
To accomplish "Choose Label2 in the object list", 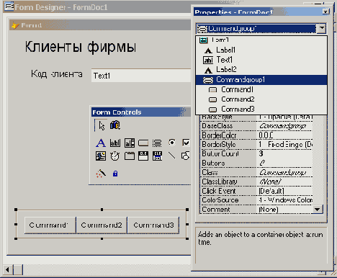I will [x=261, y=70].
